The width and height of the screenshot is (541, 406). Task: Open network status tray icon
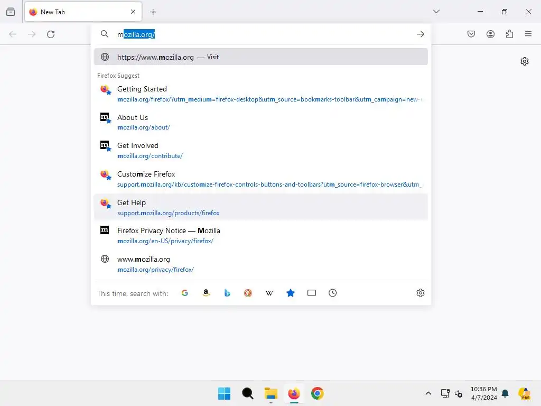(x=445, y=393)
